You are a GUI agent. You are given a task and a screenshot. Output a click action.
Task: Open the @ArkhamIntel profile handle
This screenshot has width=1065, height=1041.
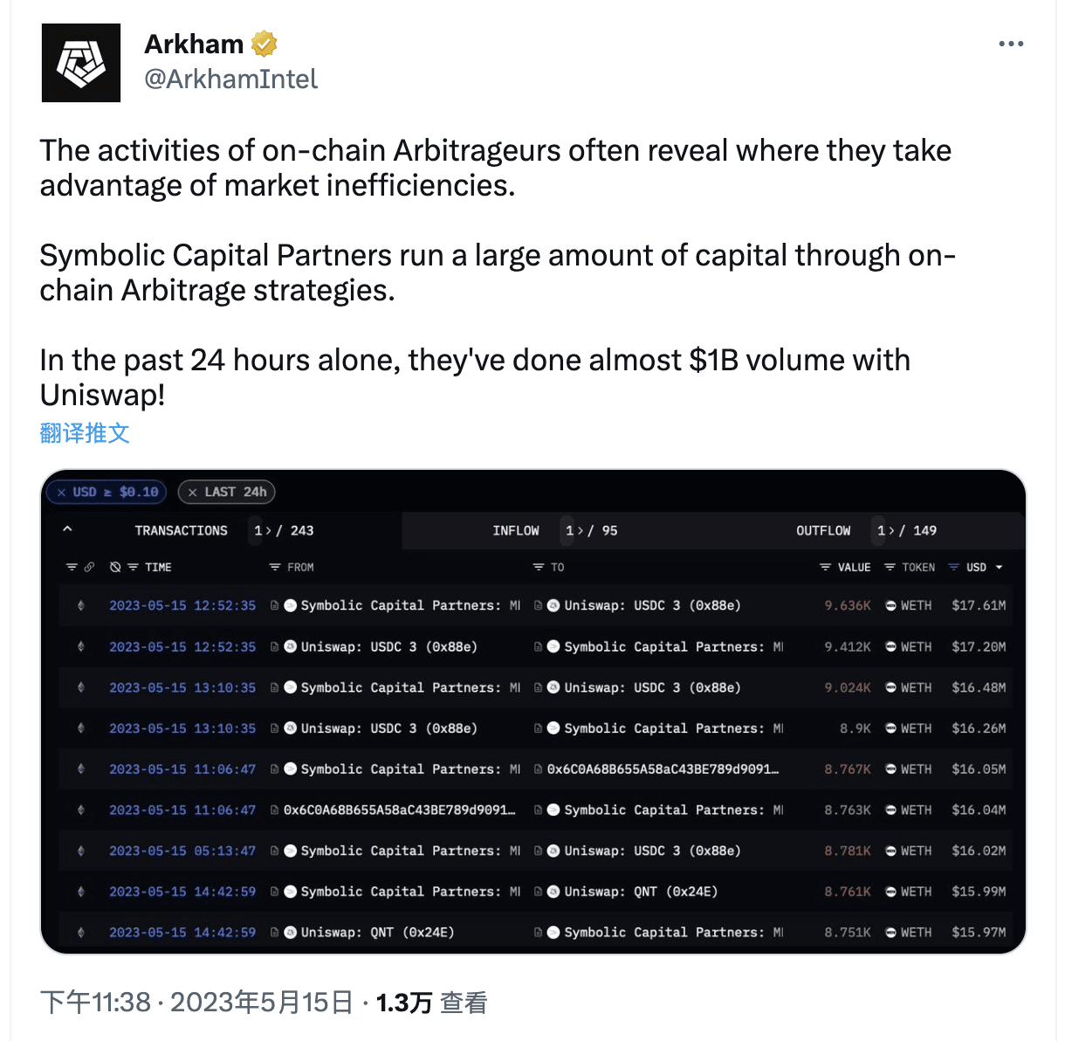[230, 79]
